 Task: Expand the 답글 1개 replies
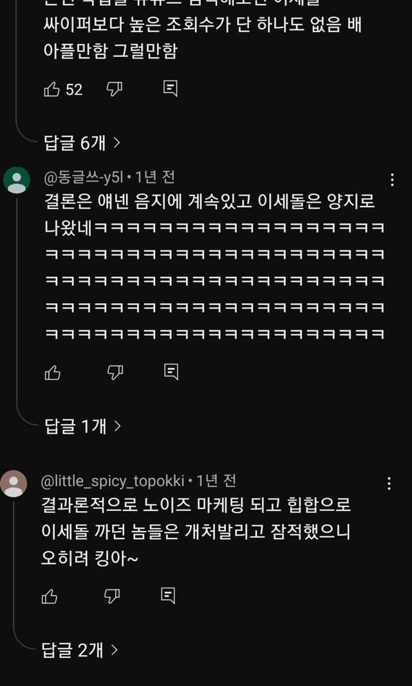coord(82,425)
